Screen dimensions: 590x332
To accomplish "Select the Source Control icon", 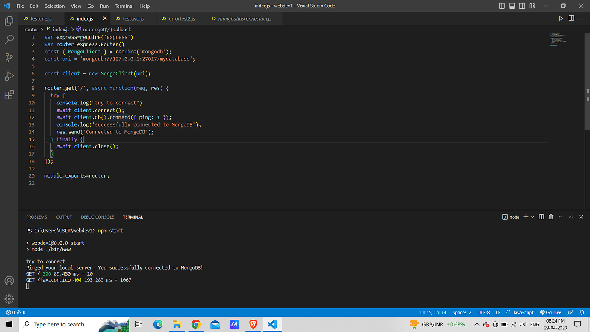I will point(9,57).
